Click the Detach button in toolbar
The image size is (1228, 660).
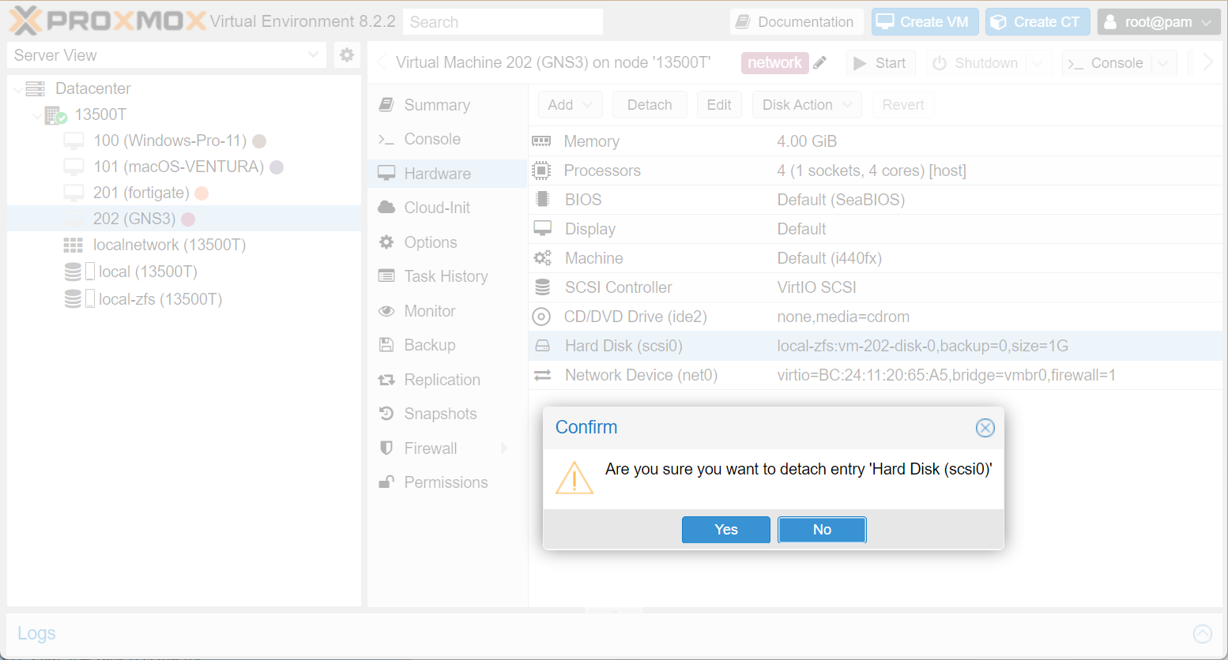click(x=650, y=105)
